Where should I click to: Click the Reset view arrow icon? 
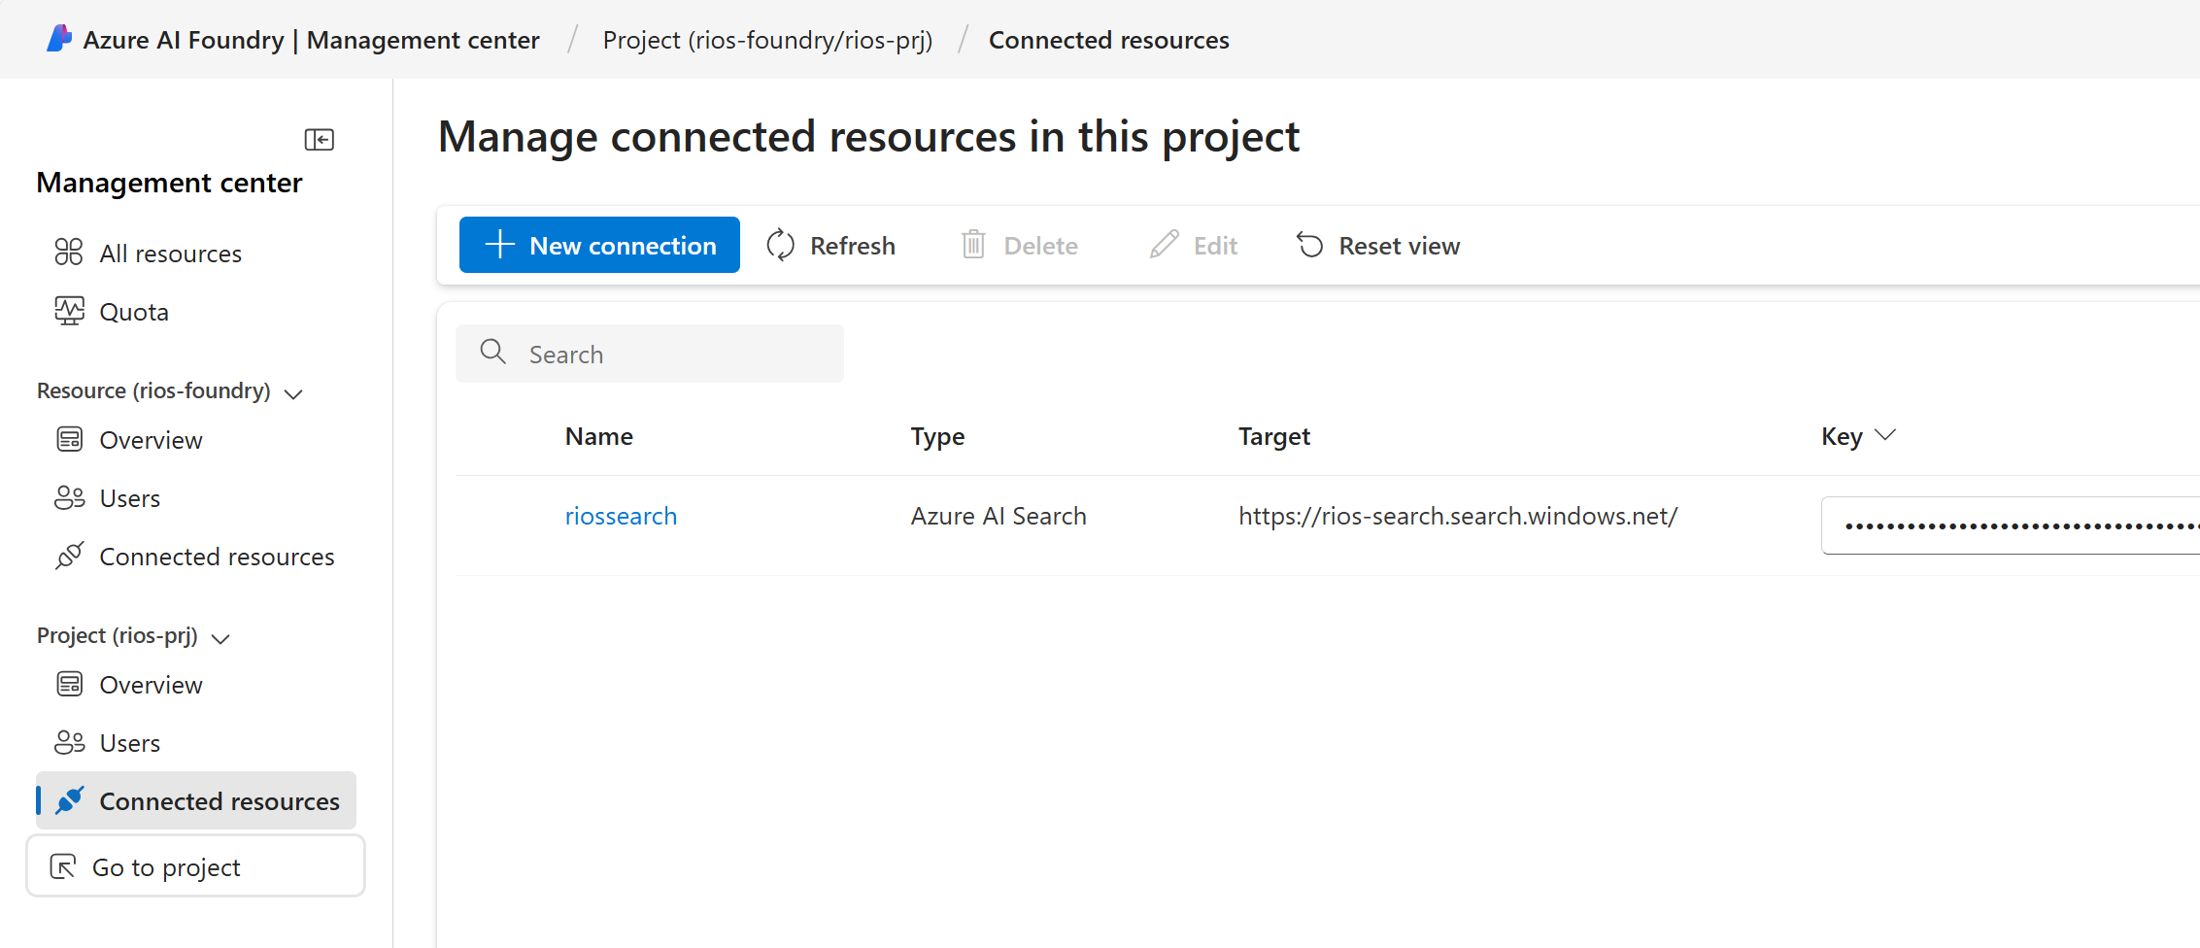click(x=1309, y=245)
